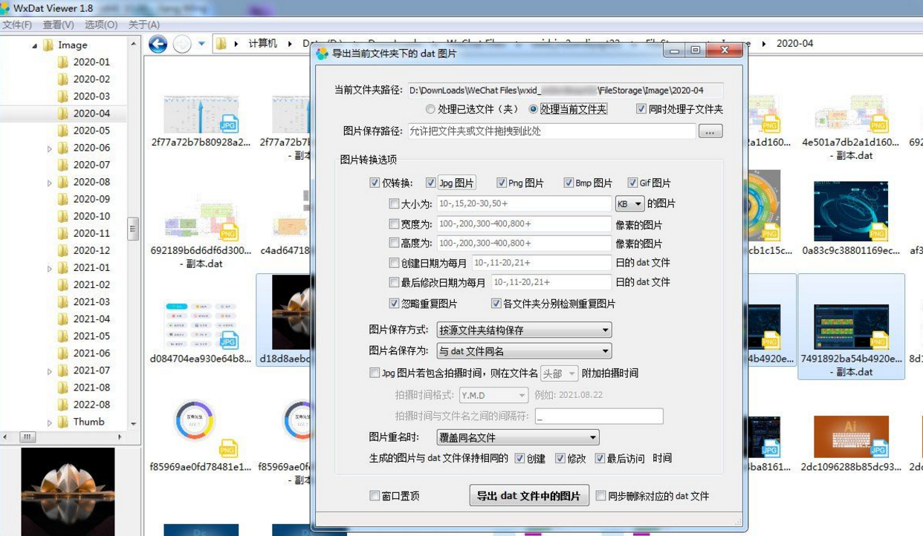The height and width of the screenshot is (536, 923).
Task: Click the 宽度为 pixel range input field
Action: tap(523, 223)
